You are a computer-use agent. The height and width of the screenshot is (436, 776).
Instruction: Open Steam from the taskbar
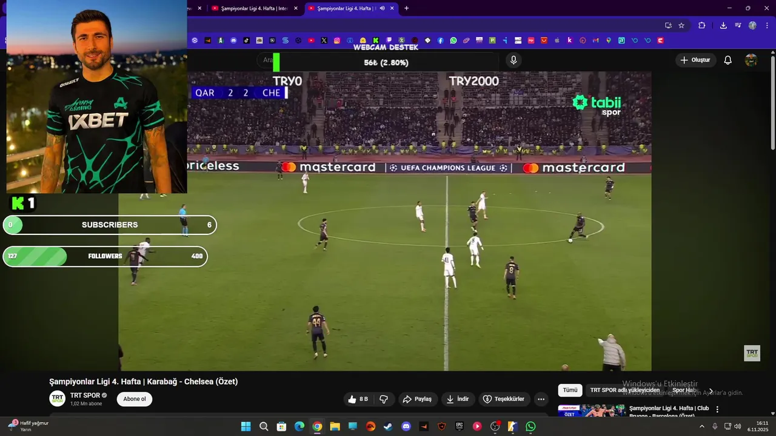click(388, 426)
